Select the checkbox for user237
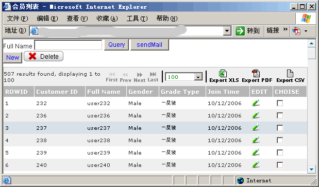The image size is (319, 187). [280, 128]
